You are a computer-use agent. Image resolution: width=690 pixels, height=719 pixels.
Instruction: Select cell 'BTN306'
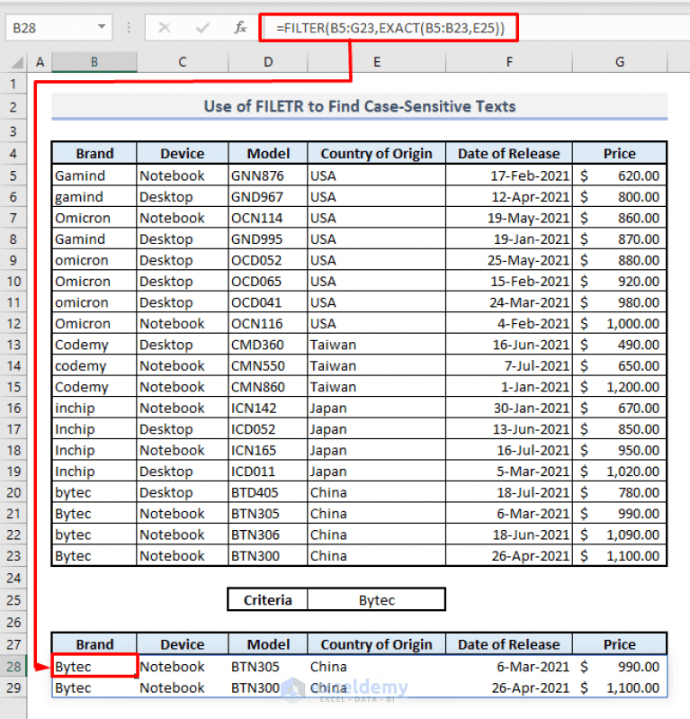[268, 535]
